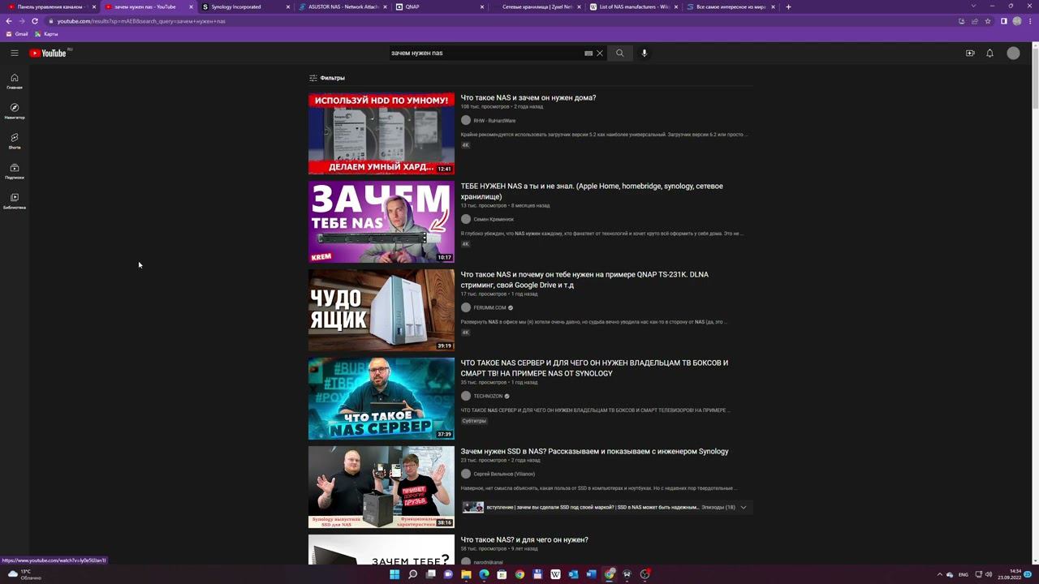Switch to the Zyxel Сетевые хранилища tab
The height and width of the screenshot is (584, 1039).
pyautogui.click(x=535, y=6)
